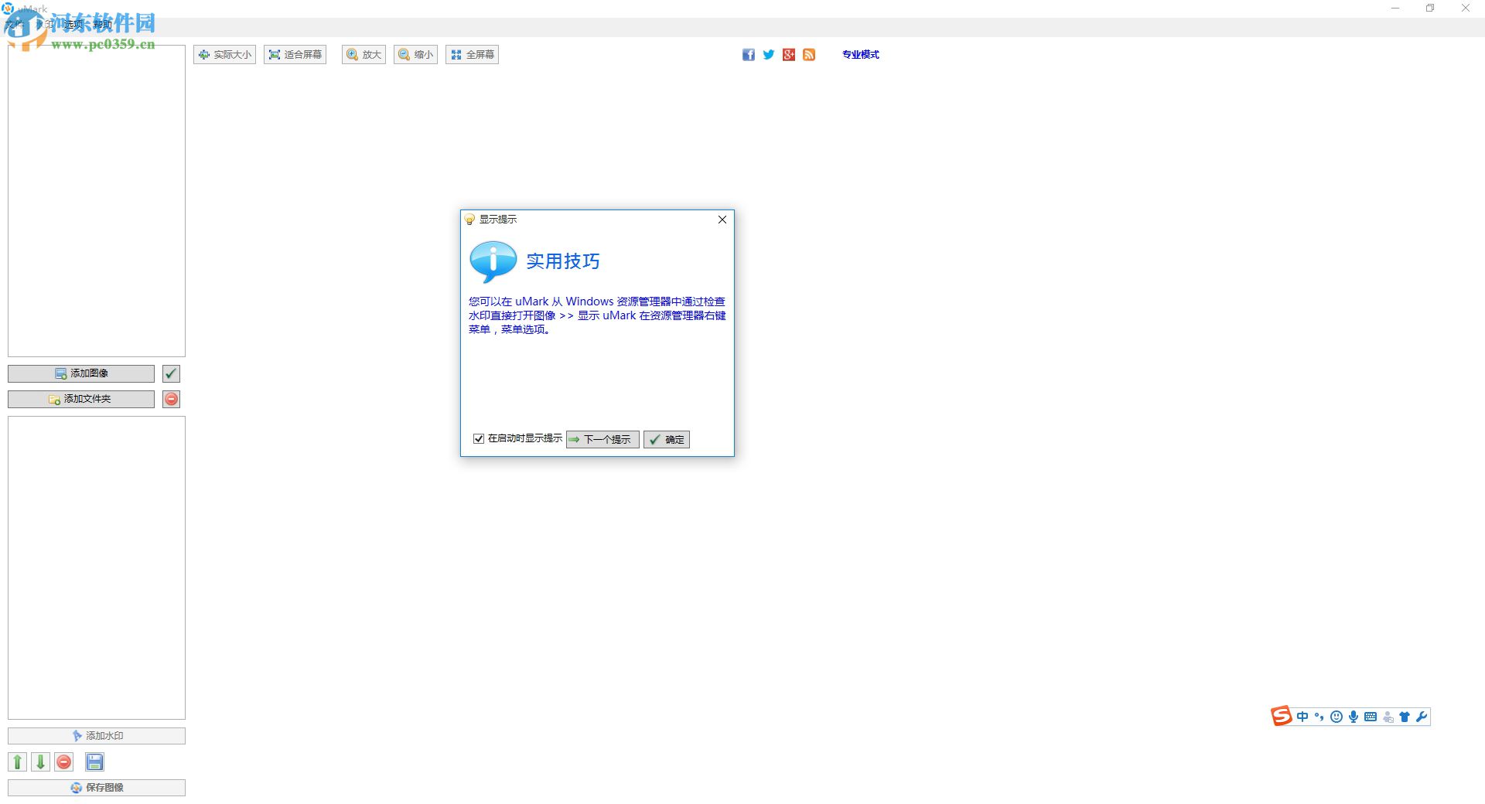This screenshot has width=1485, height=804.
Task: Zoom in using the 放大 magnifier icon
Action: (x=363, y=54)
